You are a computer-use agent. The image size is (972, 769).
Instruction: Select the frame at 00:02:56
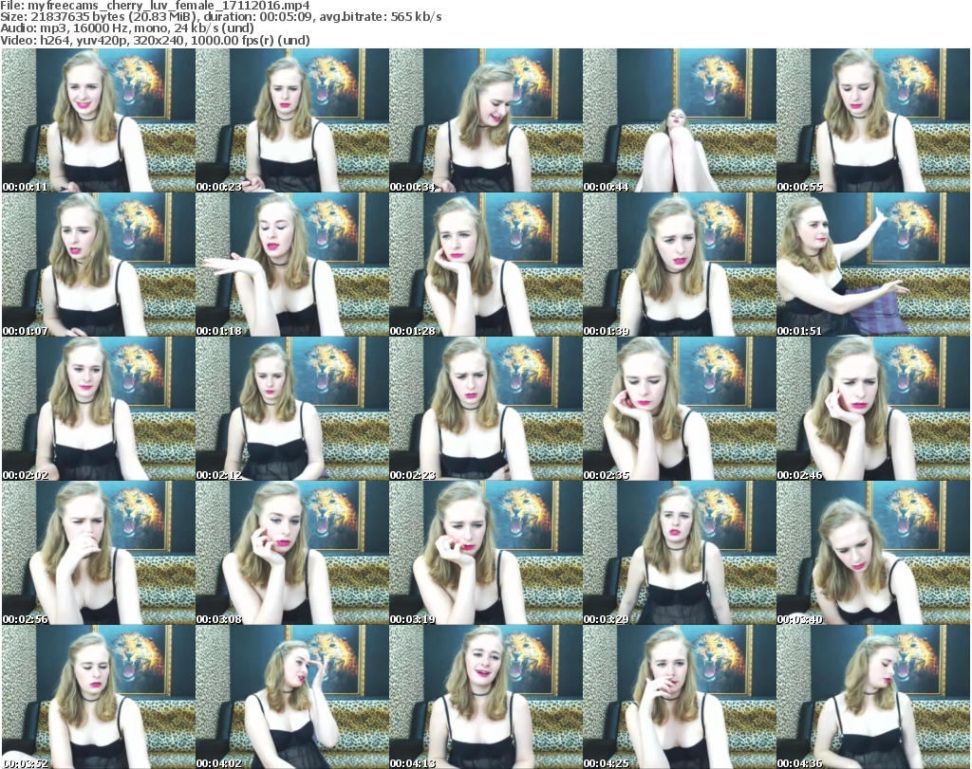click(99, 553)
